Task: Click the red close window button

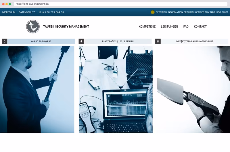Action: [3, 4]
